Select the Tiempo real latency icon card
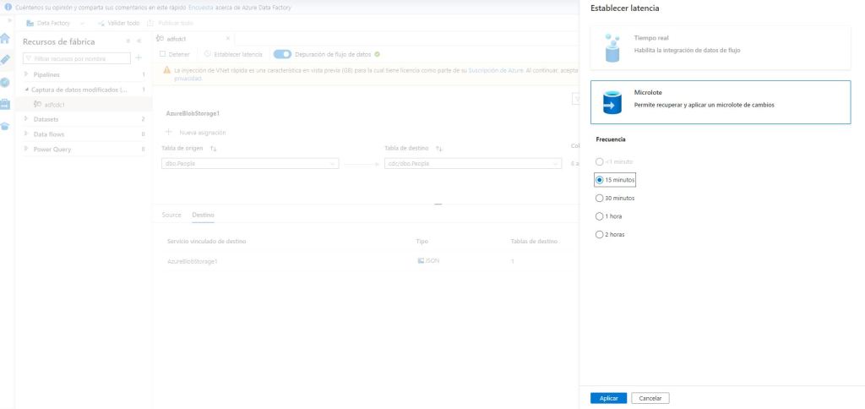The width and height of the screenshot is (865, 409). (612, 46)
